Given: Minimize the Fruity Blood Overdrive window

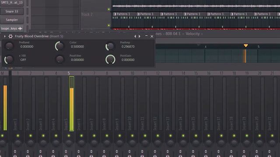Looking at the screenshot, I should pyautogui.click(x=146, y=36).
